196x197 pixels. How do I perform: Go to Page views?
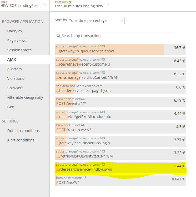17,41
